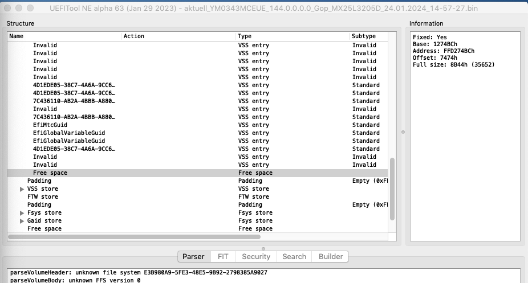Click the Type column header

292,36
